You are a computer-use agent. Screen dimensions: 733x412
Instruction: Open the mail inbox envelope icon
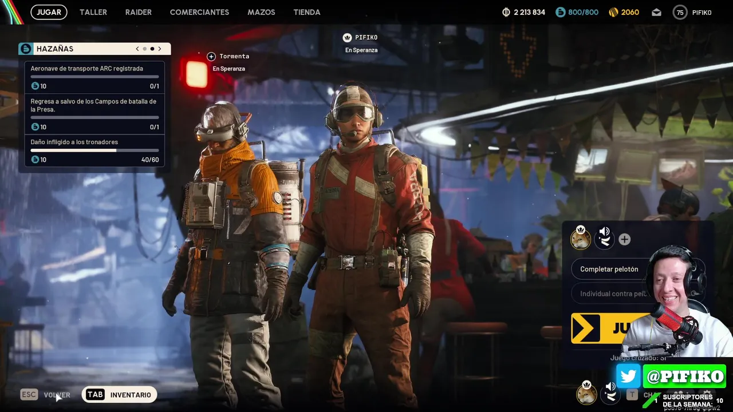tap(656, 12)
